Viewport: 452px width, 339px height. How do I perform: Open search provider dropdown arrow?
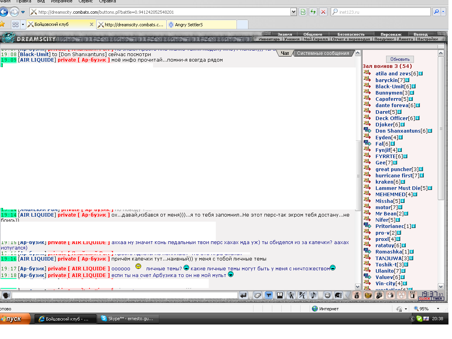[x=443, y=12]
